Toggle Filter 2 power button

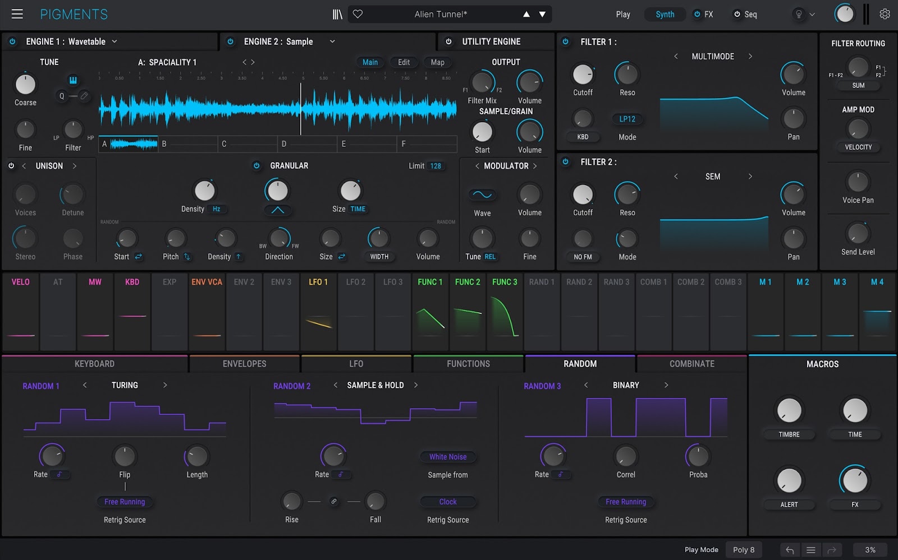point(566,161)
